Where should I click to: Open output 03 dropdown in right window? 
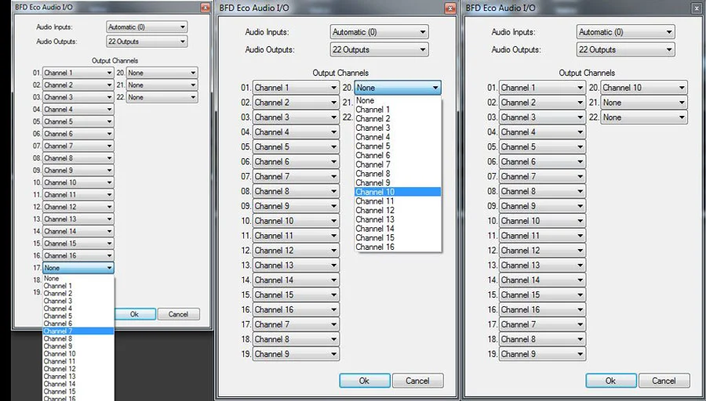tap(543, 117)
